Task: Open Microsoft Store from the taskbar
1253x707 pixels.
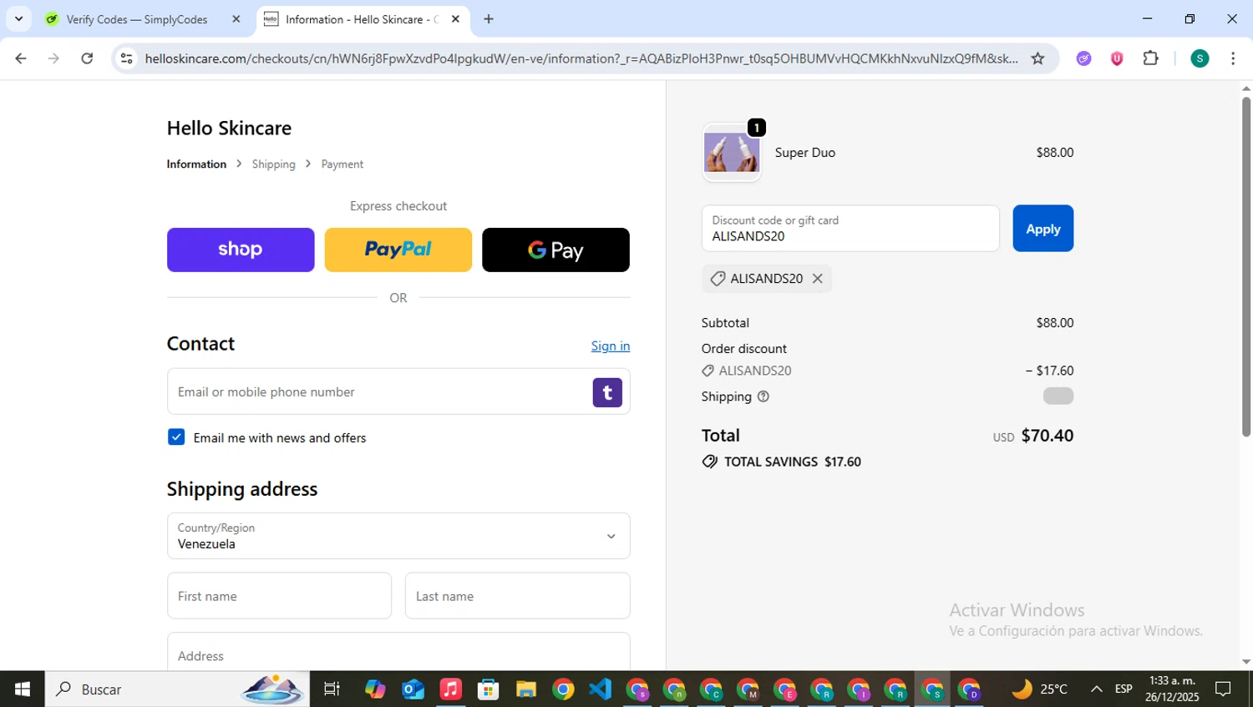Action: point(488,689)
